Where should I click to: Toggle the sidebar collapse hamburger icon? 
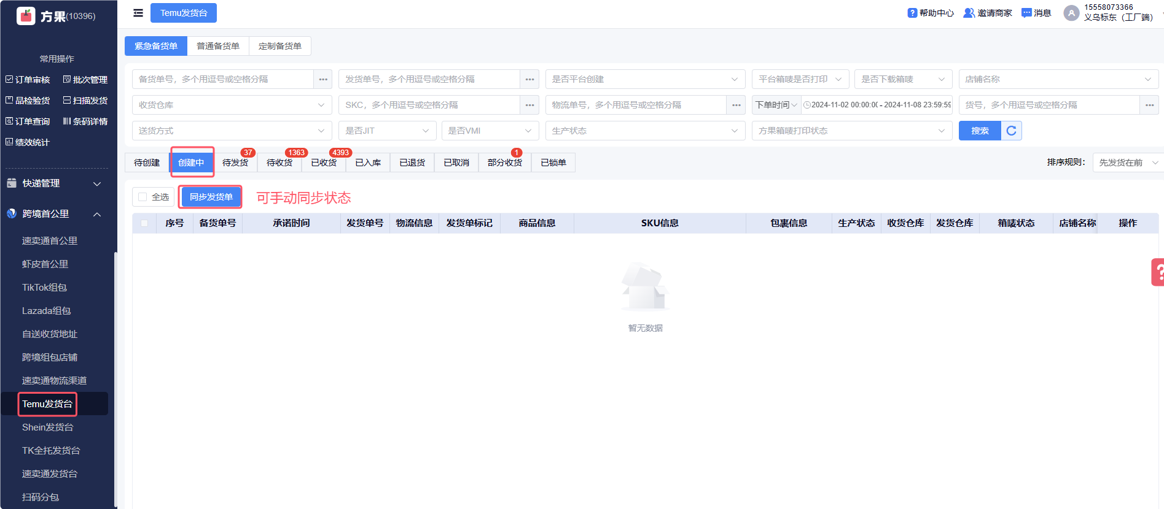click(138, 13)
